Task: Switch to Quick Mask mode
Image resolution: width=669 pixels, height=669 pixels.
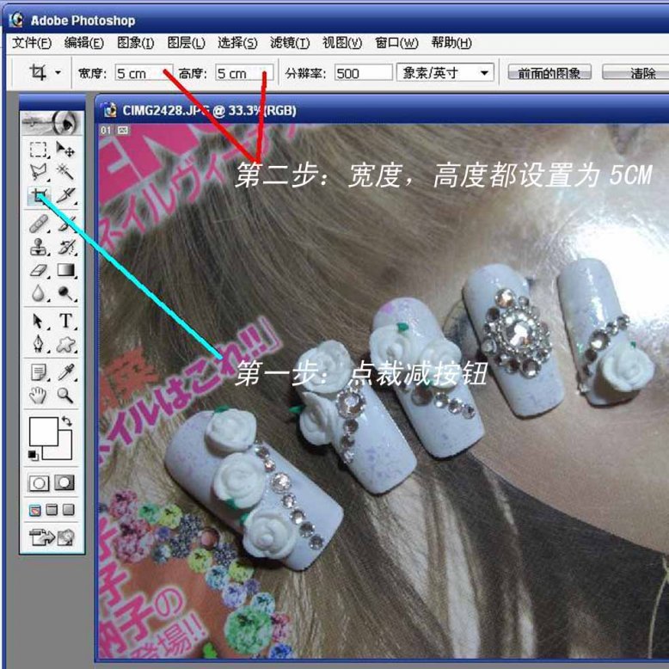Action: point(64,482)
